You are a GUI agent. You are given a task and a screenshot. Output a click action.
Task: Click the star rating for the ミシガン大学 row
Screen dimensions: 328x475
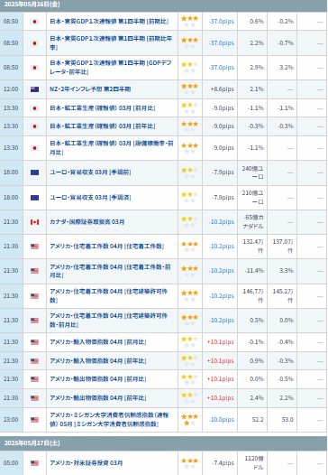(x=189, y=420)
